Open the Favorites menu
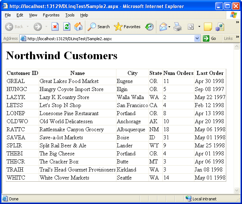 (x=51, y=15)
